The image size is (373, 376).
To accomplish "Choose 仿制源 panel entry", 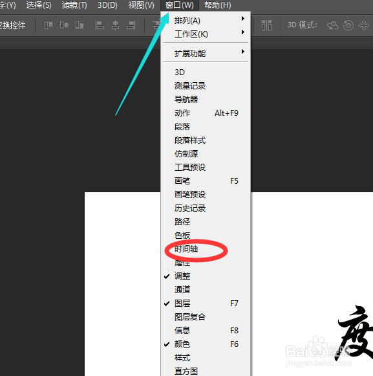I will [x=206, y=154].
